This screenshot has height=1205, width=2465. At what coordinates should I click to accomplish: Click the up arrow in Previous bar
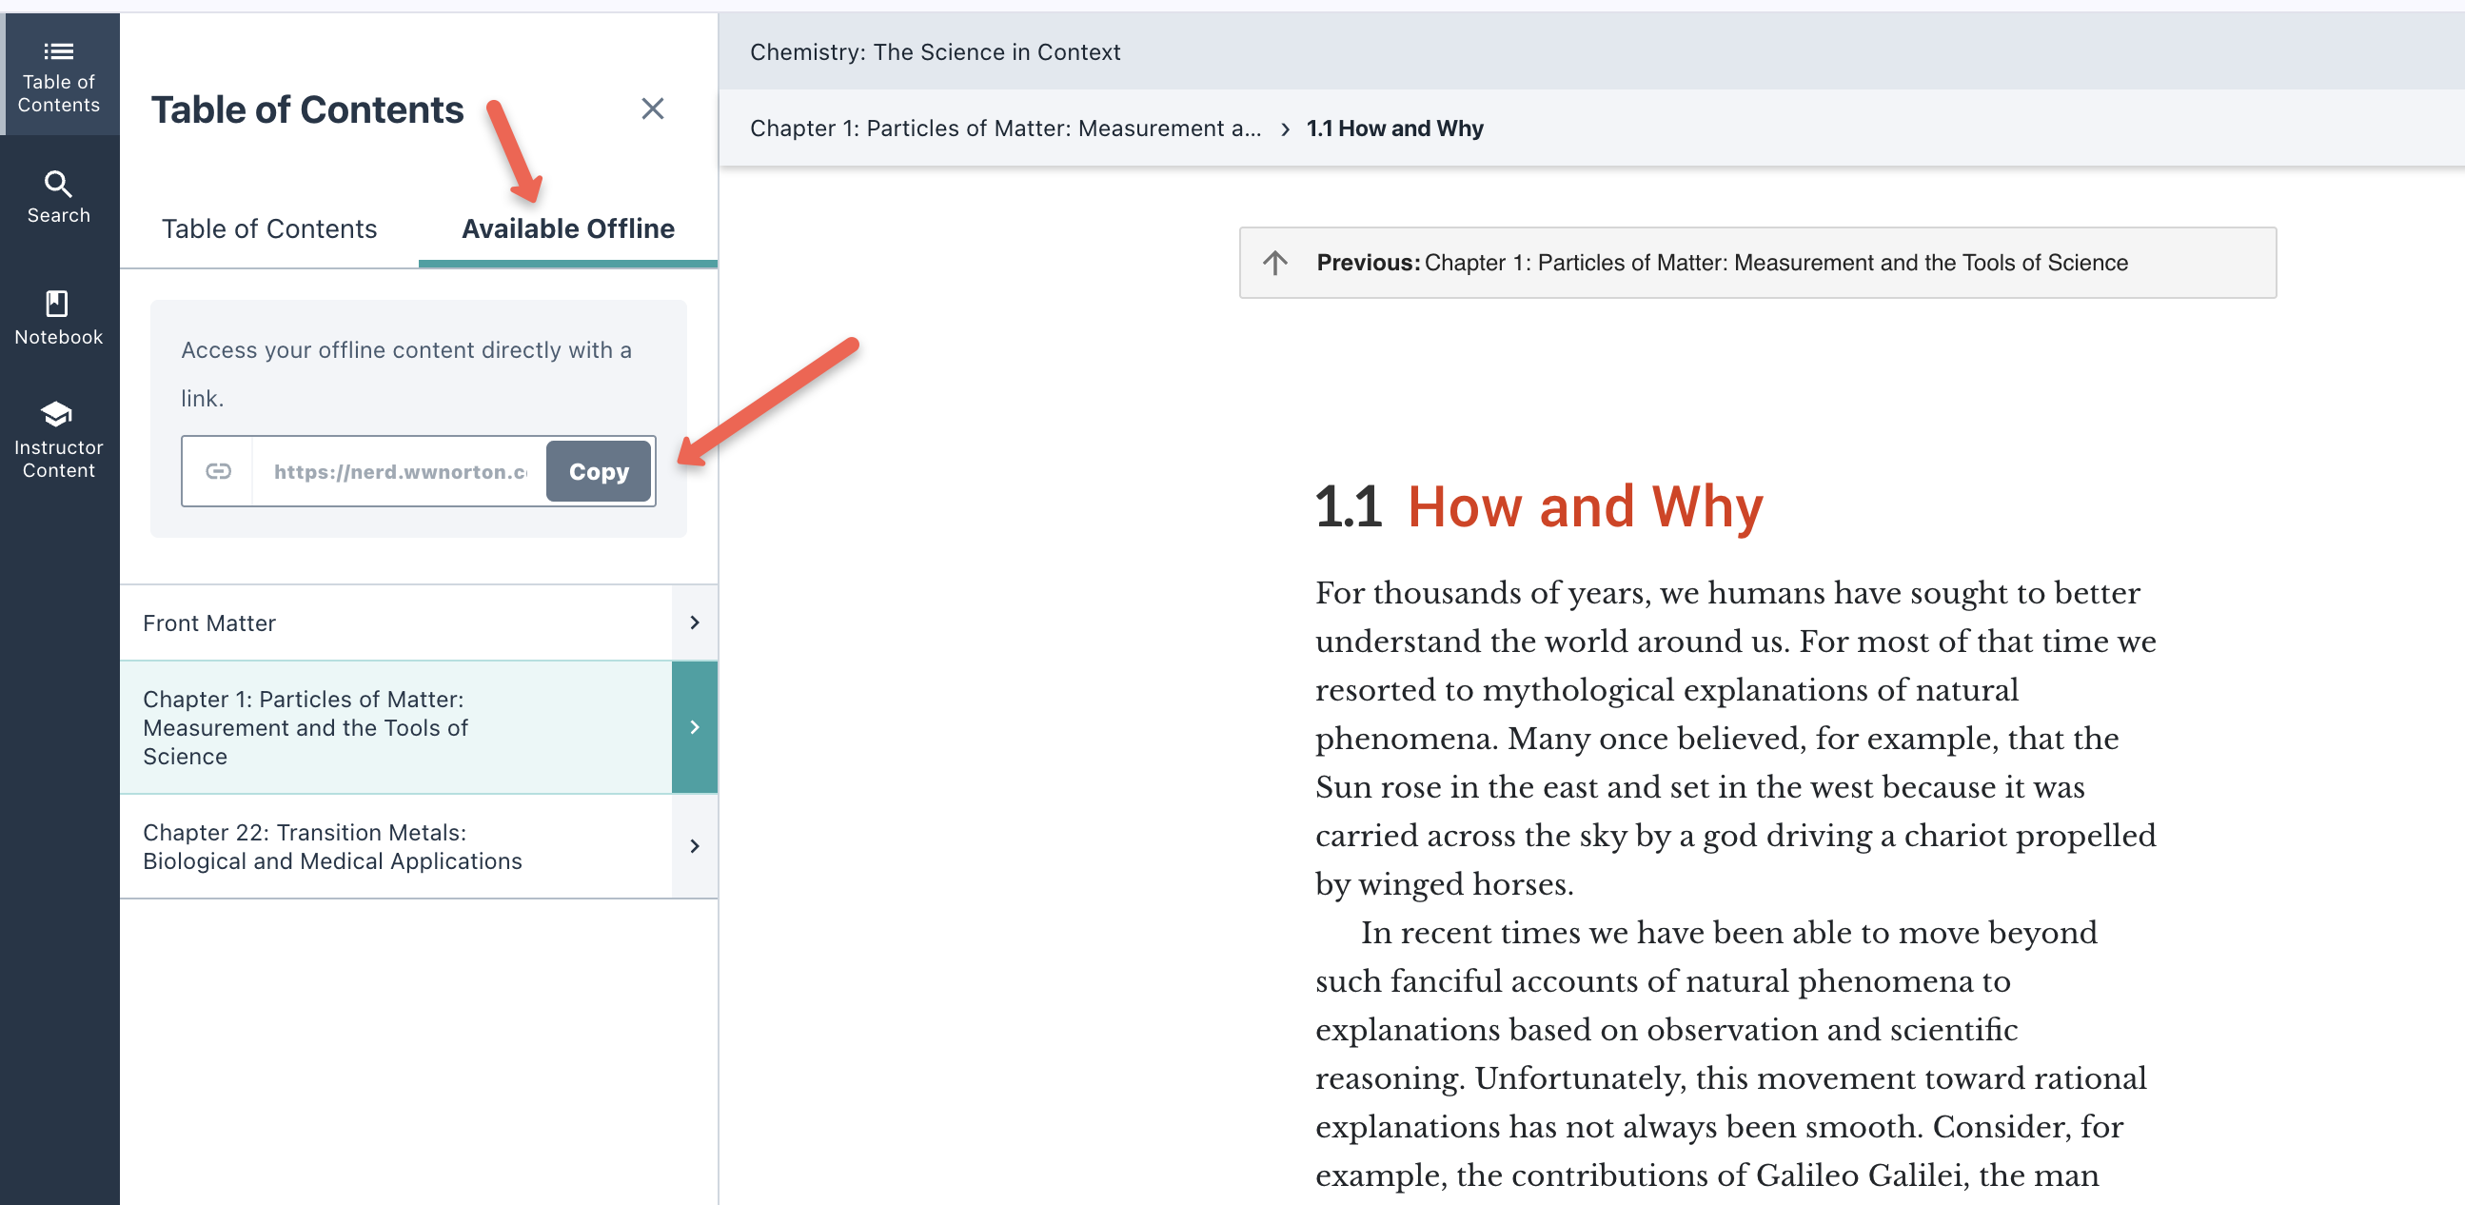point(1274,263)
